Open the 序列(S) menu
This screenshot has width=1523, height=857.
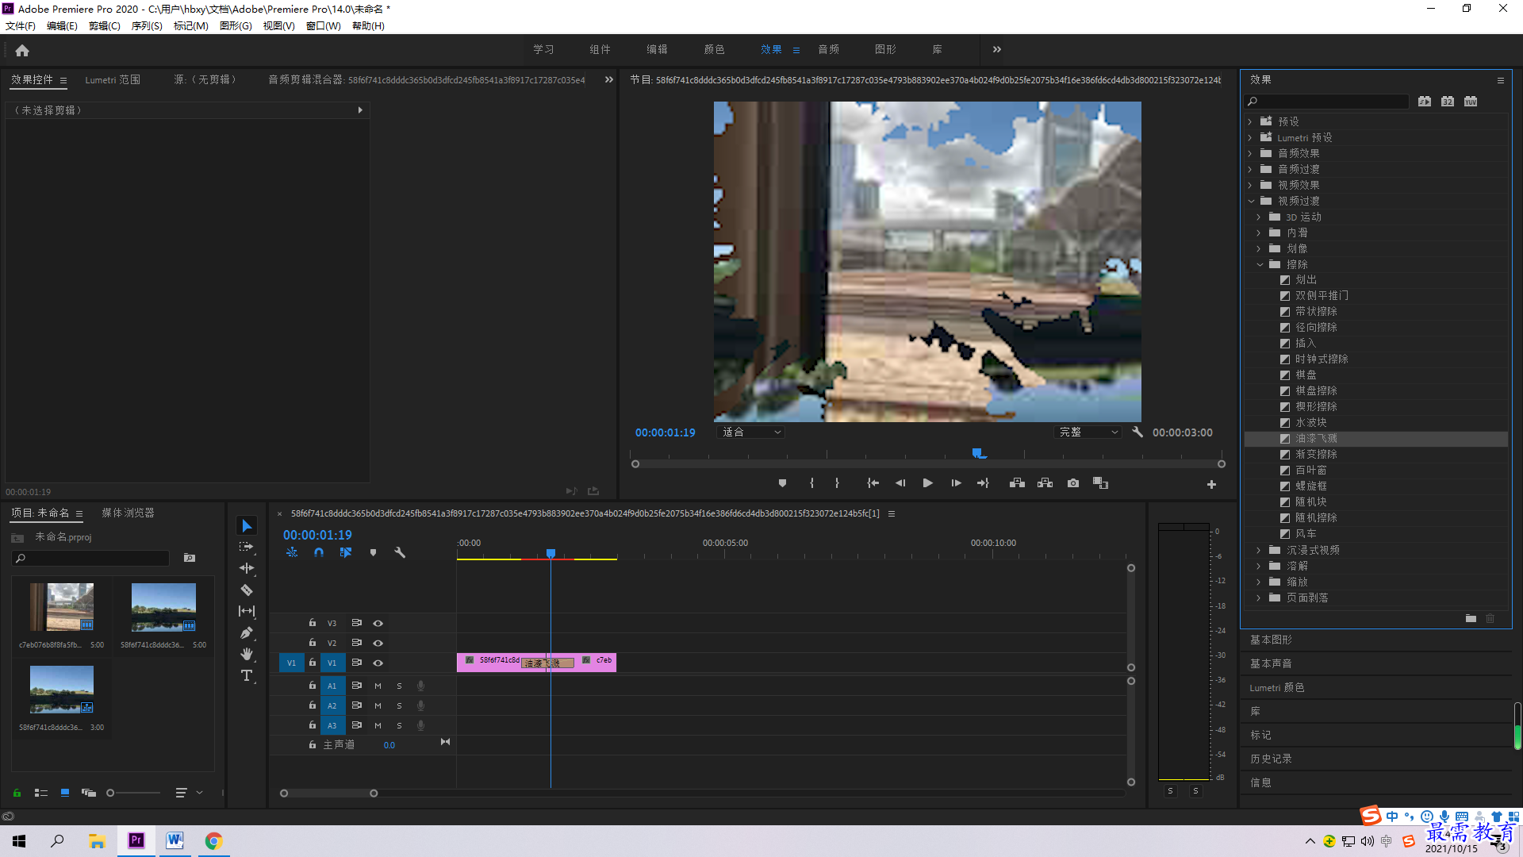(x=147, y=25)
